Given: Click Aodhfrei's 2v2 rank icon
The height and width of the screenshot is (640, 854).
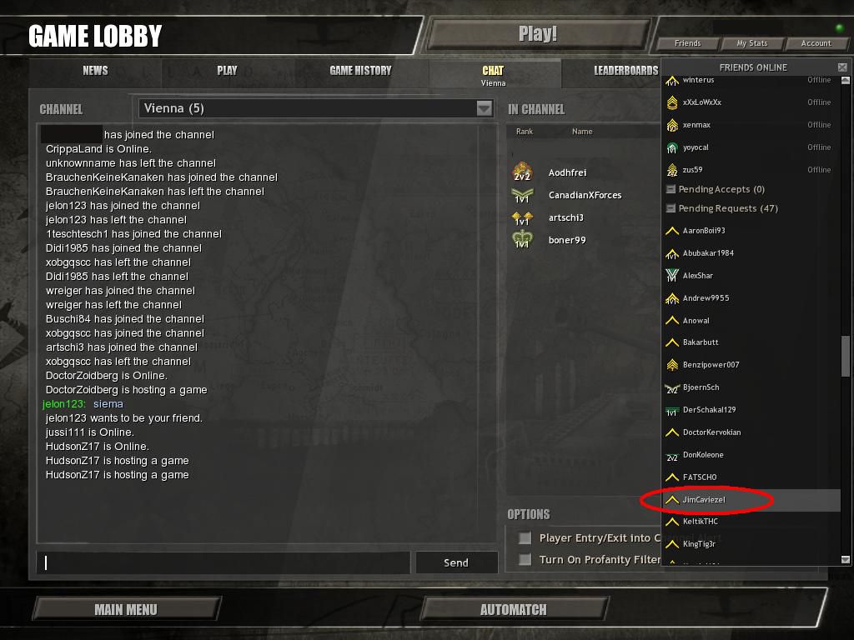Looking at the screenshot, I should tap(522, 172).
